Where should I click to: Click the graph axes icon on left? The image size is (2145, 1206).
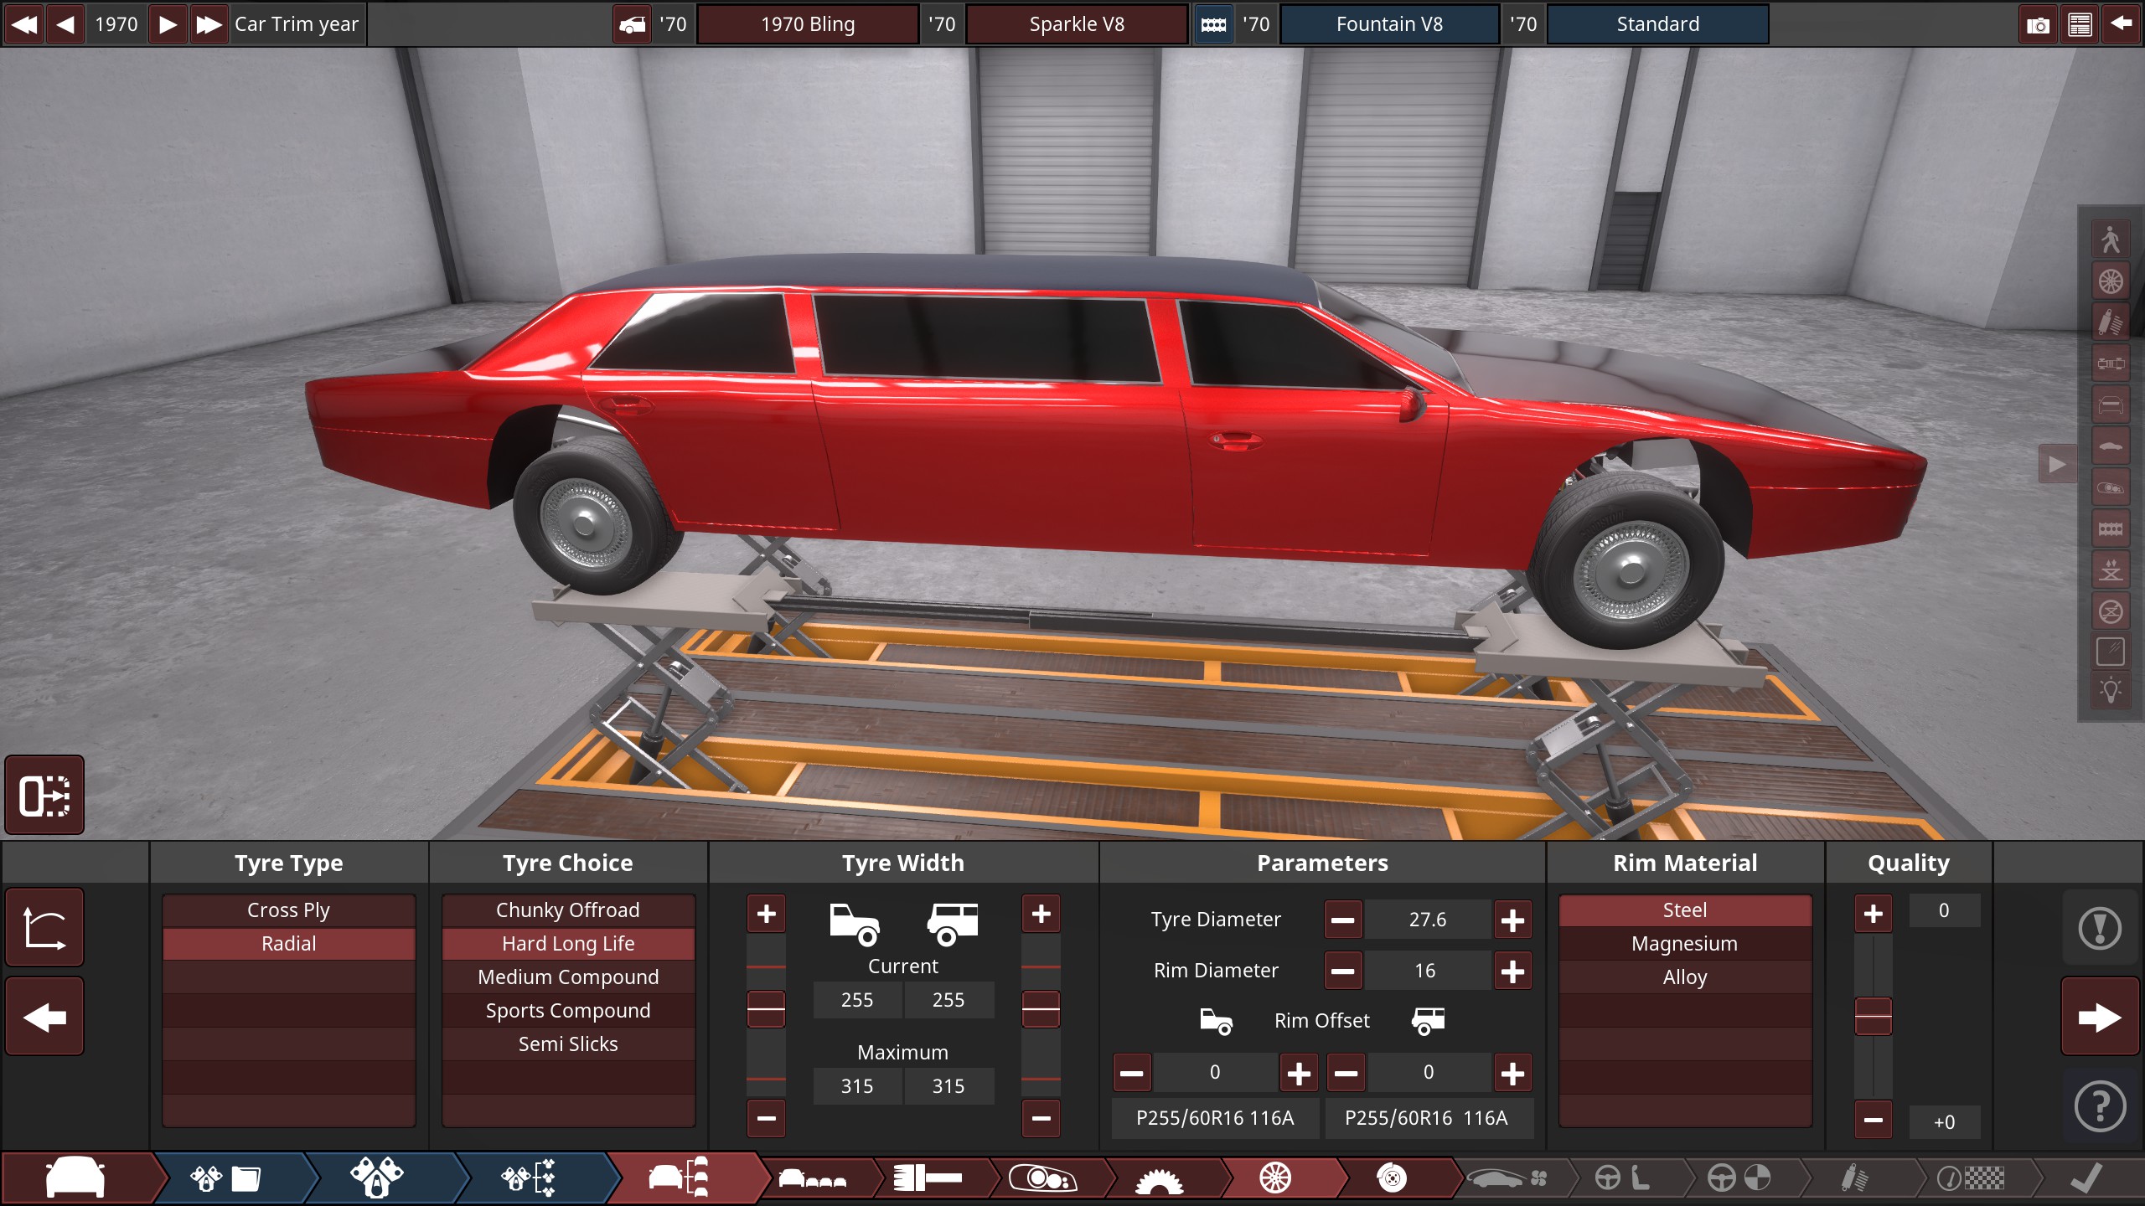[x=44, y=928]
